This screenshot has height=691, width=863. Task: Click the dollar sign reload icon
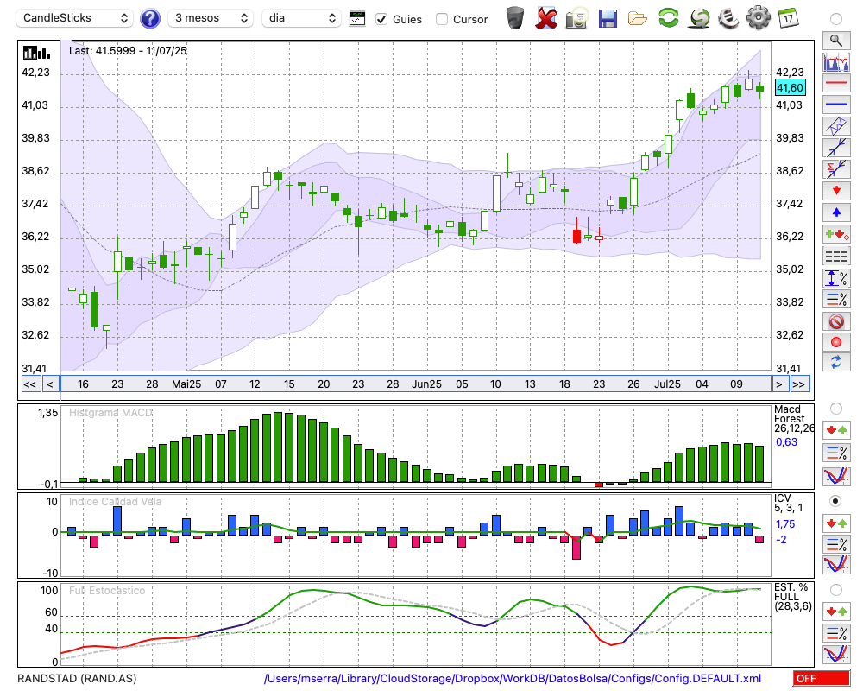pyautogui.click(x=699, y=18)
